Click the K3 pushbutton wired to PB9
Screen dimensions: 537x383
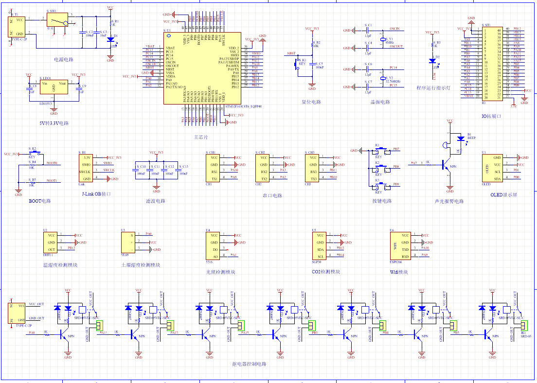tap(381, 187)
